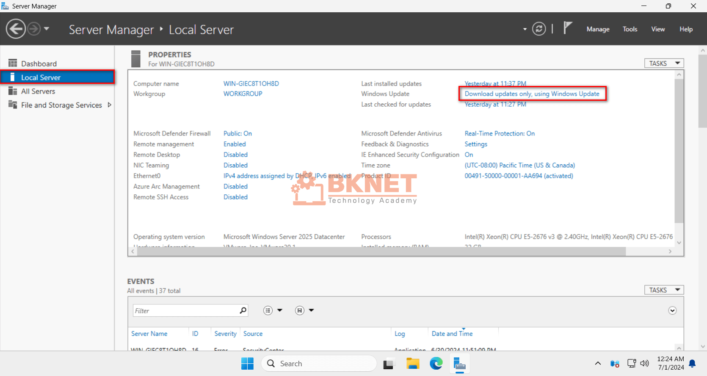Open the Windows Start button
Screen dimensions: 707x376
coord(247,364)
